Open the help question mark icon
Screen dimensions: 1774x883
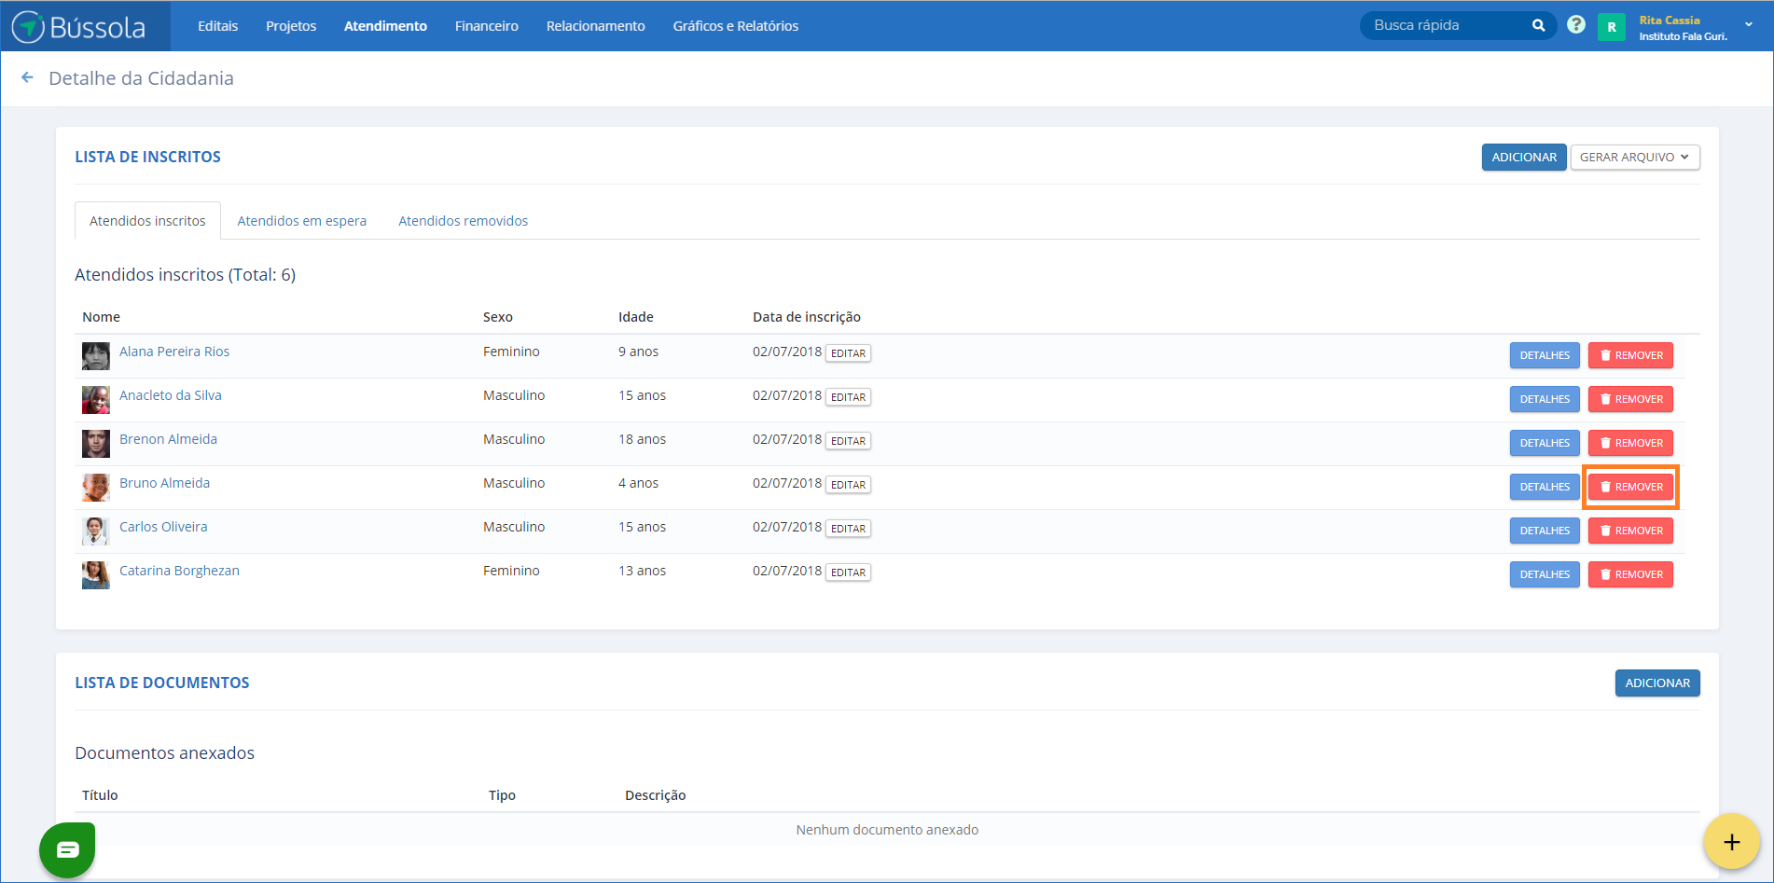tap(1575, 25)
